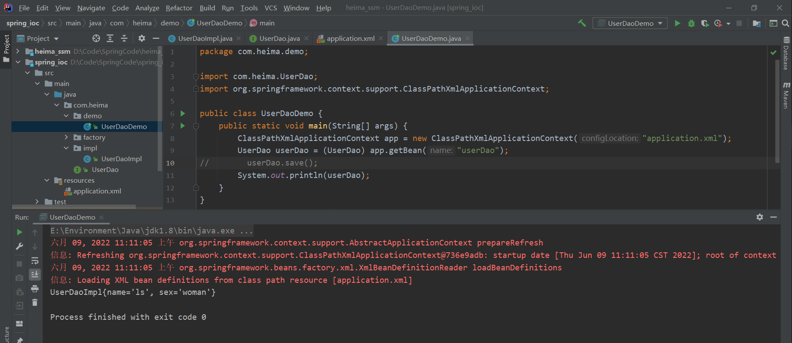Click editor vertical scrollbar
This screenshot has height=343, width=792.
pyautogui.click(x=777, y=112)
